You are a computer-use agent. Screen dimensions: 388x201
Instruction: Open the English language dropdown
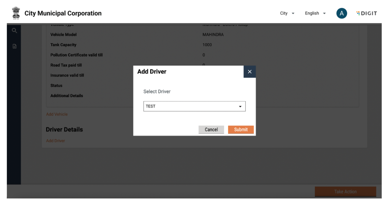312,13
